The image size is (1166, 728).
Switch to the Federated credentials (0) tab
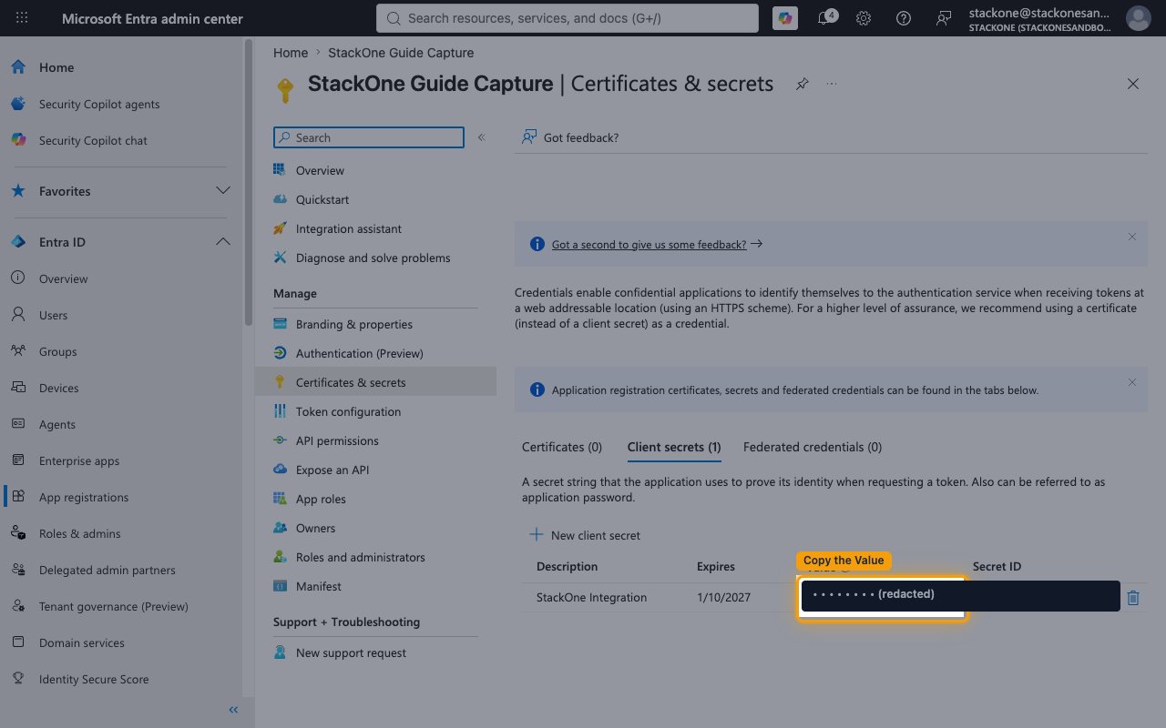813,447
